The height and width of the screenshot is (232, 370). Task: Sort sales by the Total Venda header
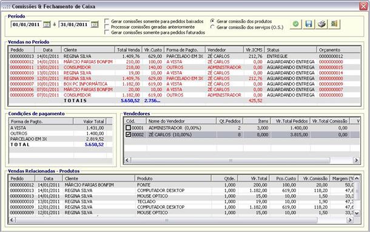coord(129,50)
